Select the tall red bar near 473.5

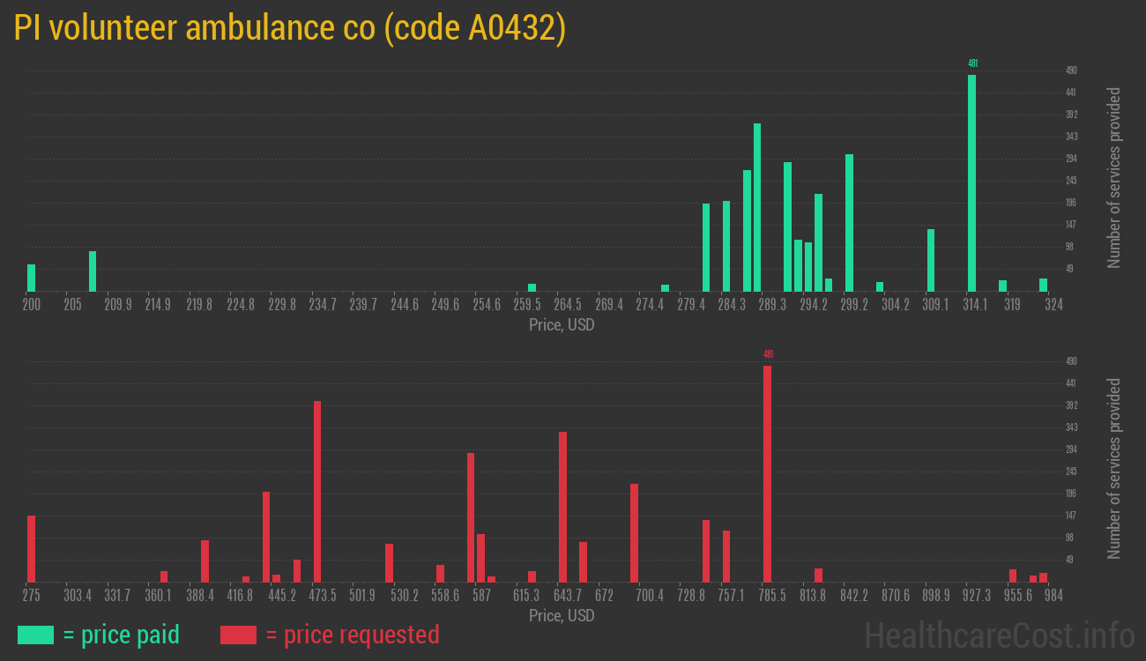317,491
